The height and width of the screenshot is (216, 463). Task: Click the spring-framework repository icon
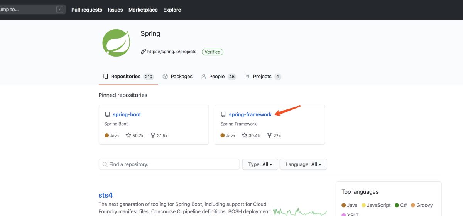pos(223,114)
